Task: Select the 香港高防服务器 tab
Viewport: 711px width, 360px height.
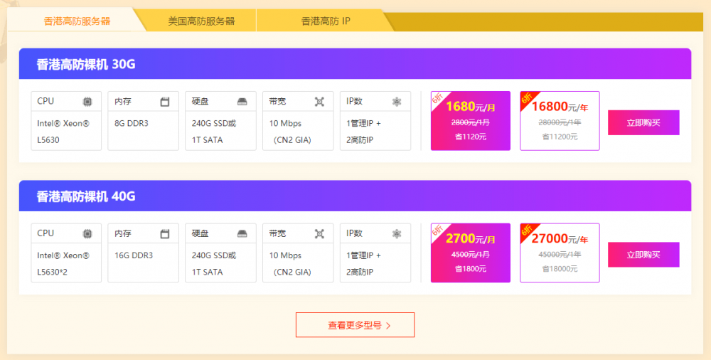Action: [x=77, y=21]
